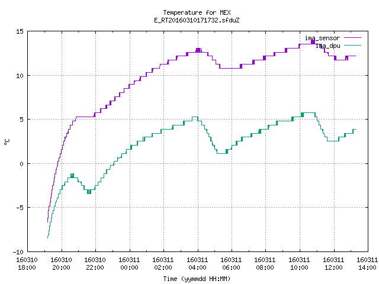The height and width of the screenshot is (284, 379).
Task: Click the purple curve's peak near 04:00
Action: 198,50
